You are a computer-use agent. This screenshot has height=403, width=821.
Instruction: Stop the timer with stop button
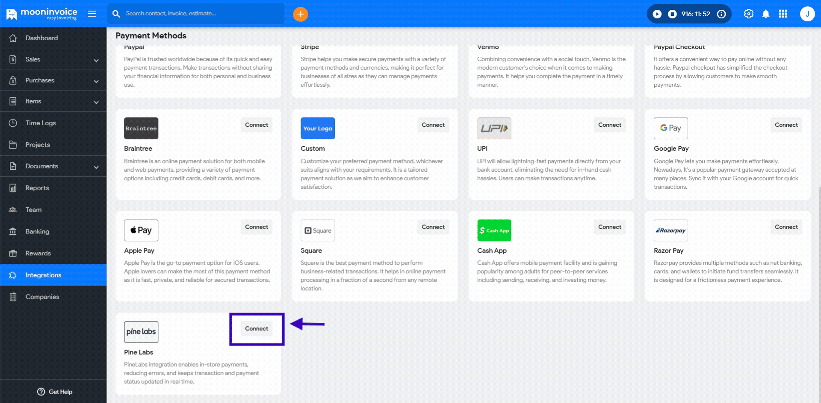[672, 14]
